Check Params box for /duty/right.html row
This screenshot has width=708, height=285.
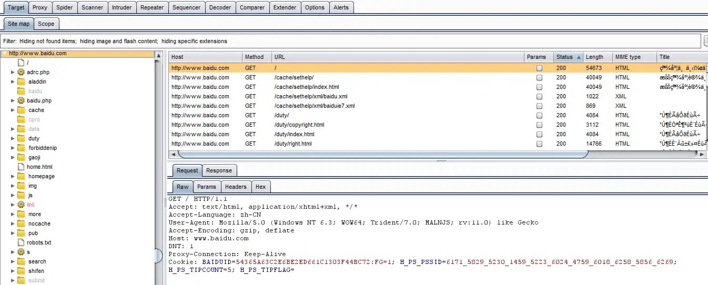point(539,144)
